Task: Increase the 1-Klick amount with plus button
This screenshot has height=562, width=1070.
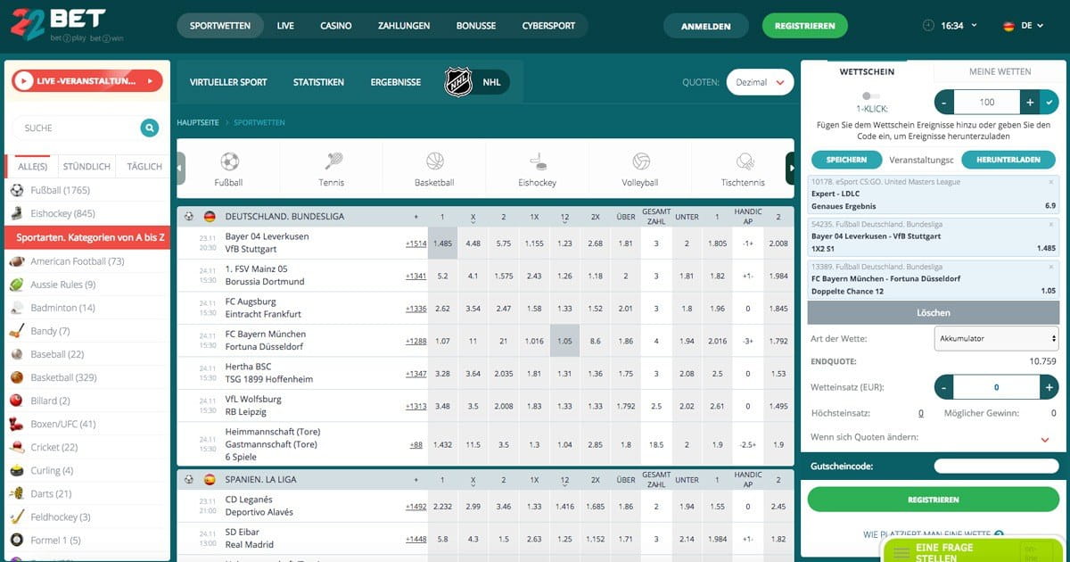Action: pyautogui.click(x=1031, y=103)
